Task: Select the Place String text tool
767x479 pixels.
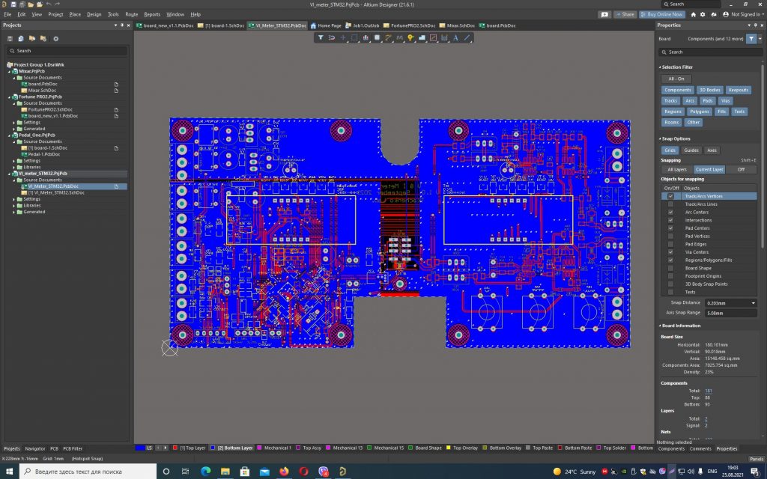Action: 455,37
